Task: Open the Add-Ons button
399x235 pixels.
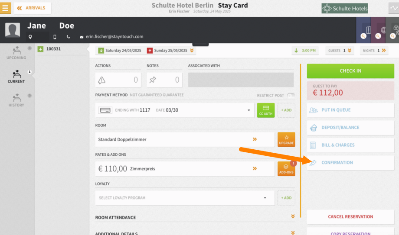Action: pyautogui.click(x=286, y=168)
